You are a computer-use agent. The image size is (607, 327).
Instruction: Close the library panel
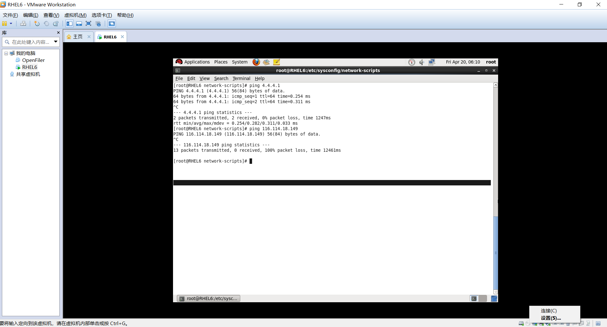(58, 33)
